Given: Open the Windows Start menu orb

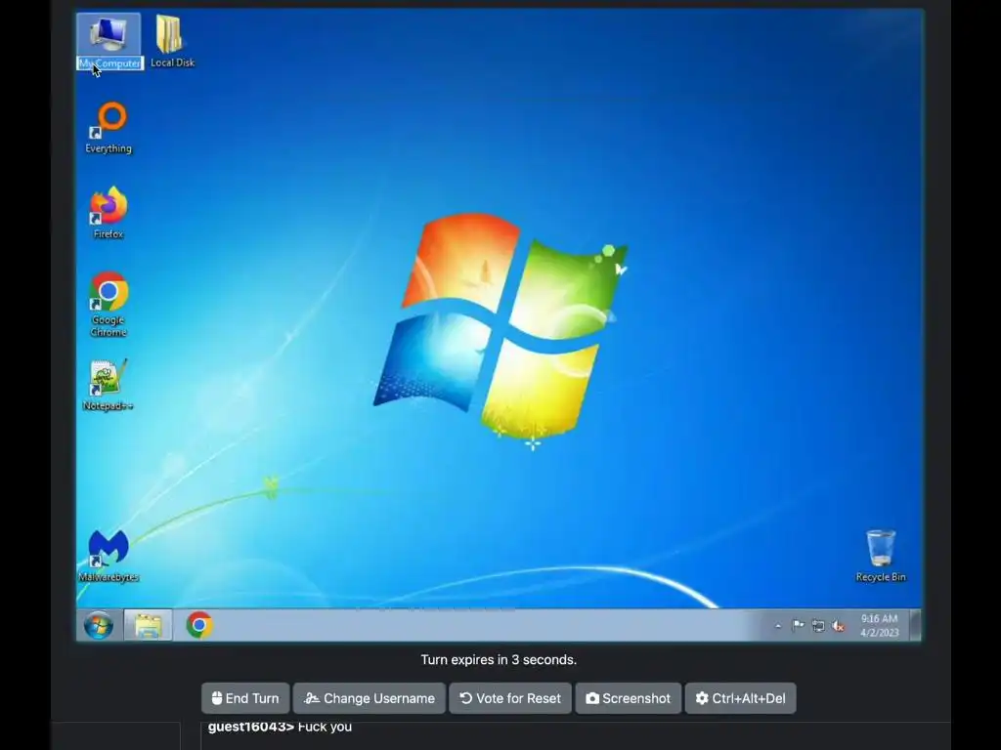Looking at the screenshot, I should (x=99, y=625).
